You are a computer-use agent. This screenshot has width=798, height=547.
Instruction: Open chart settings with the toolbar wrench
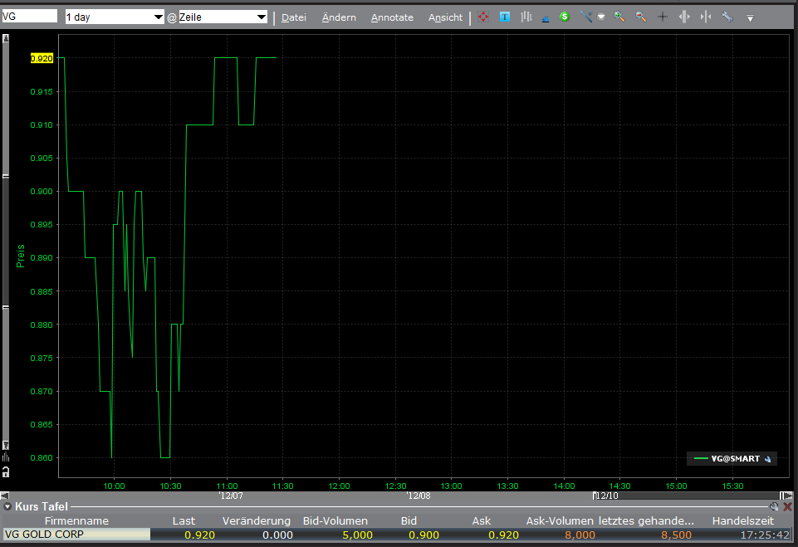pos(727,17)
